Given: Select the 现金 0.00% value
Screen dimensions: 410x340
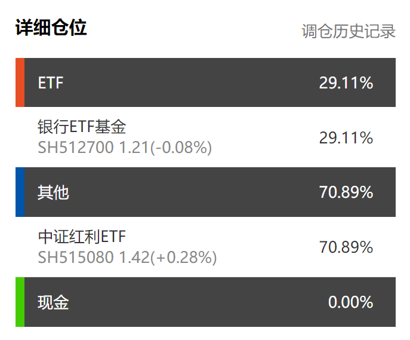Looking at the screenshot, I should point(350,302).
